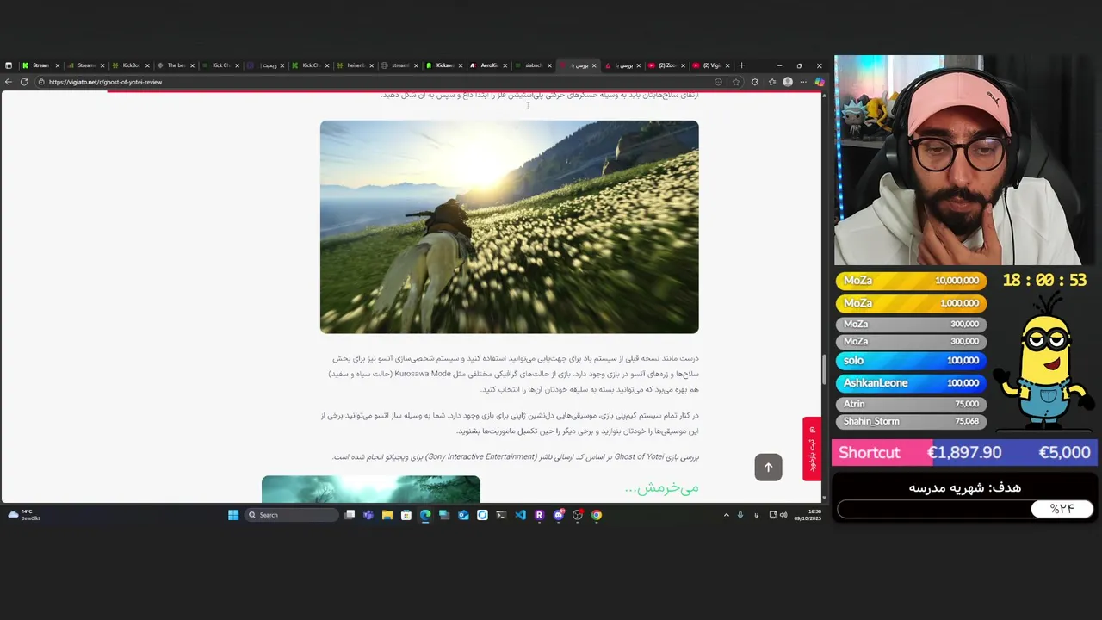This screenshot has height=620, width=1102.
Task: Open Discord from the taskbar
Action: (559, 515)
